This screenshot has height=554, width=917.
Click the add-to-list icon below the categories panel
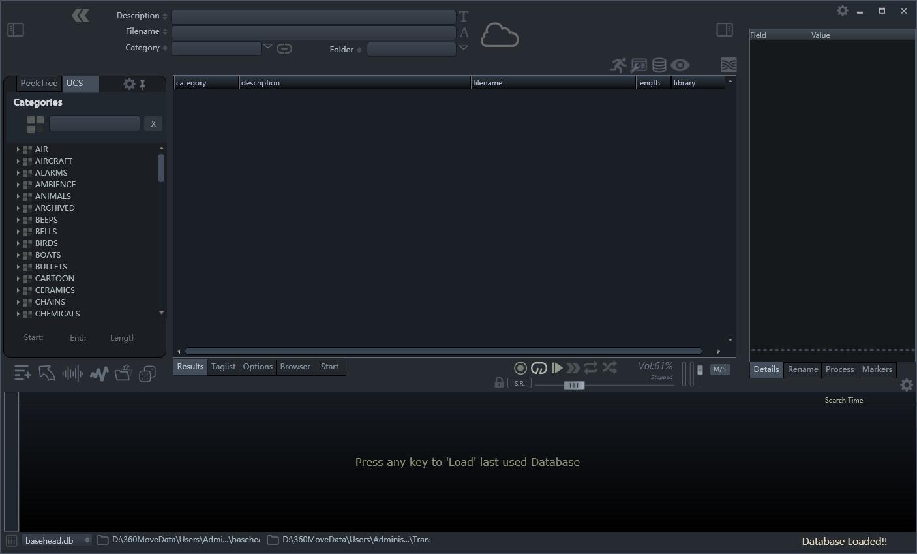[22, 373]
